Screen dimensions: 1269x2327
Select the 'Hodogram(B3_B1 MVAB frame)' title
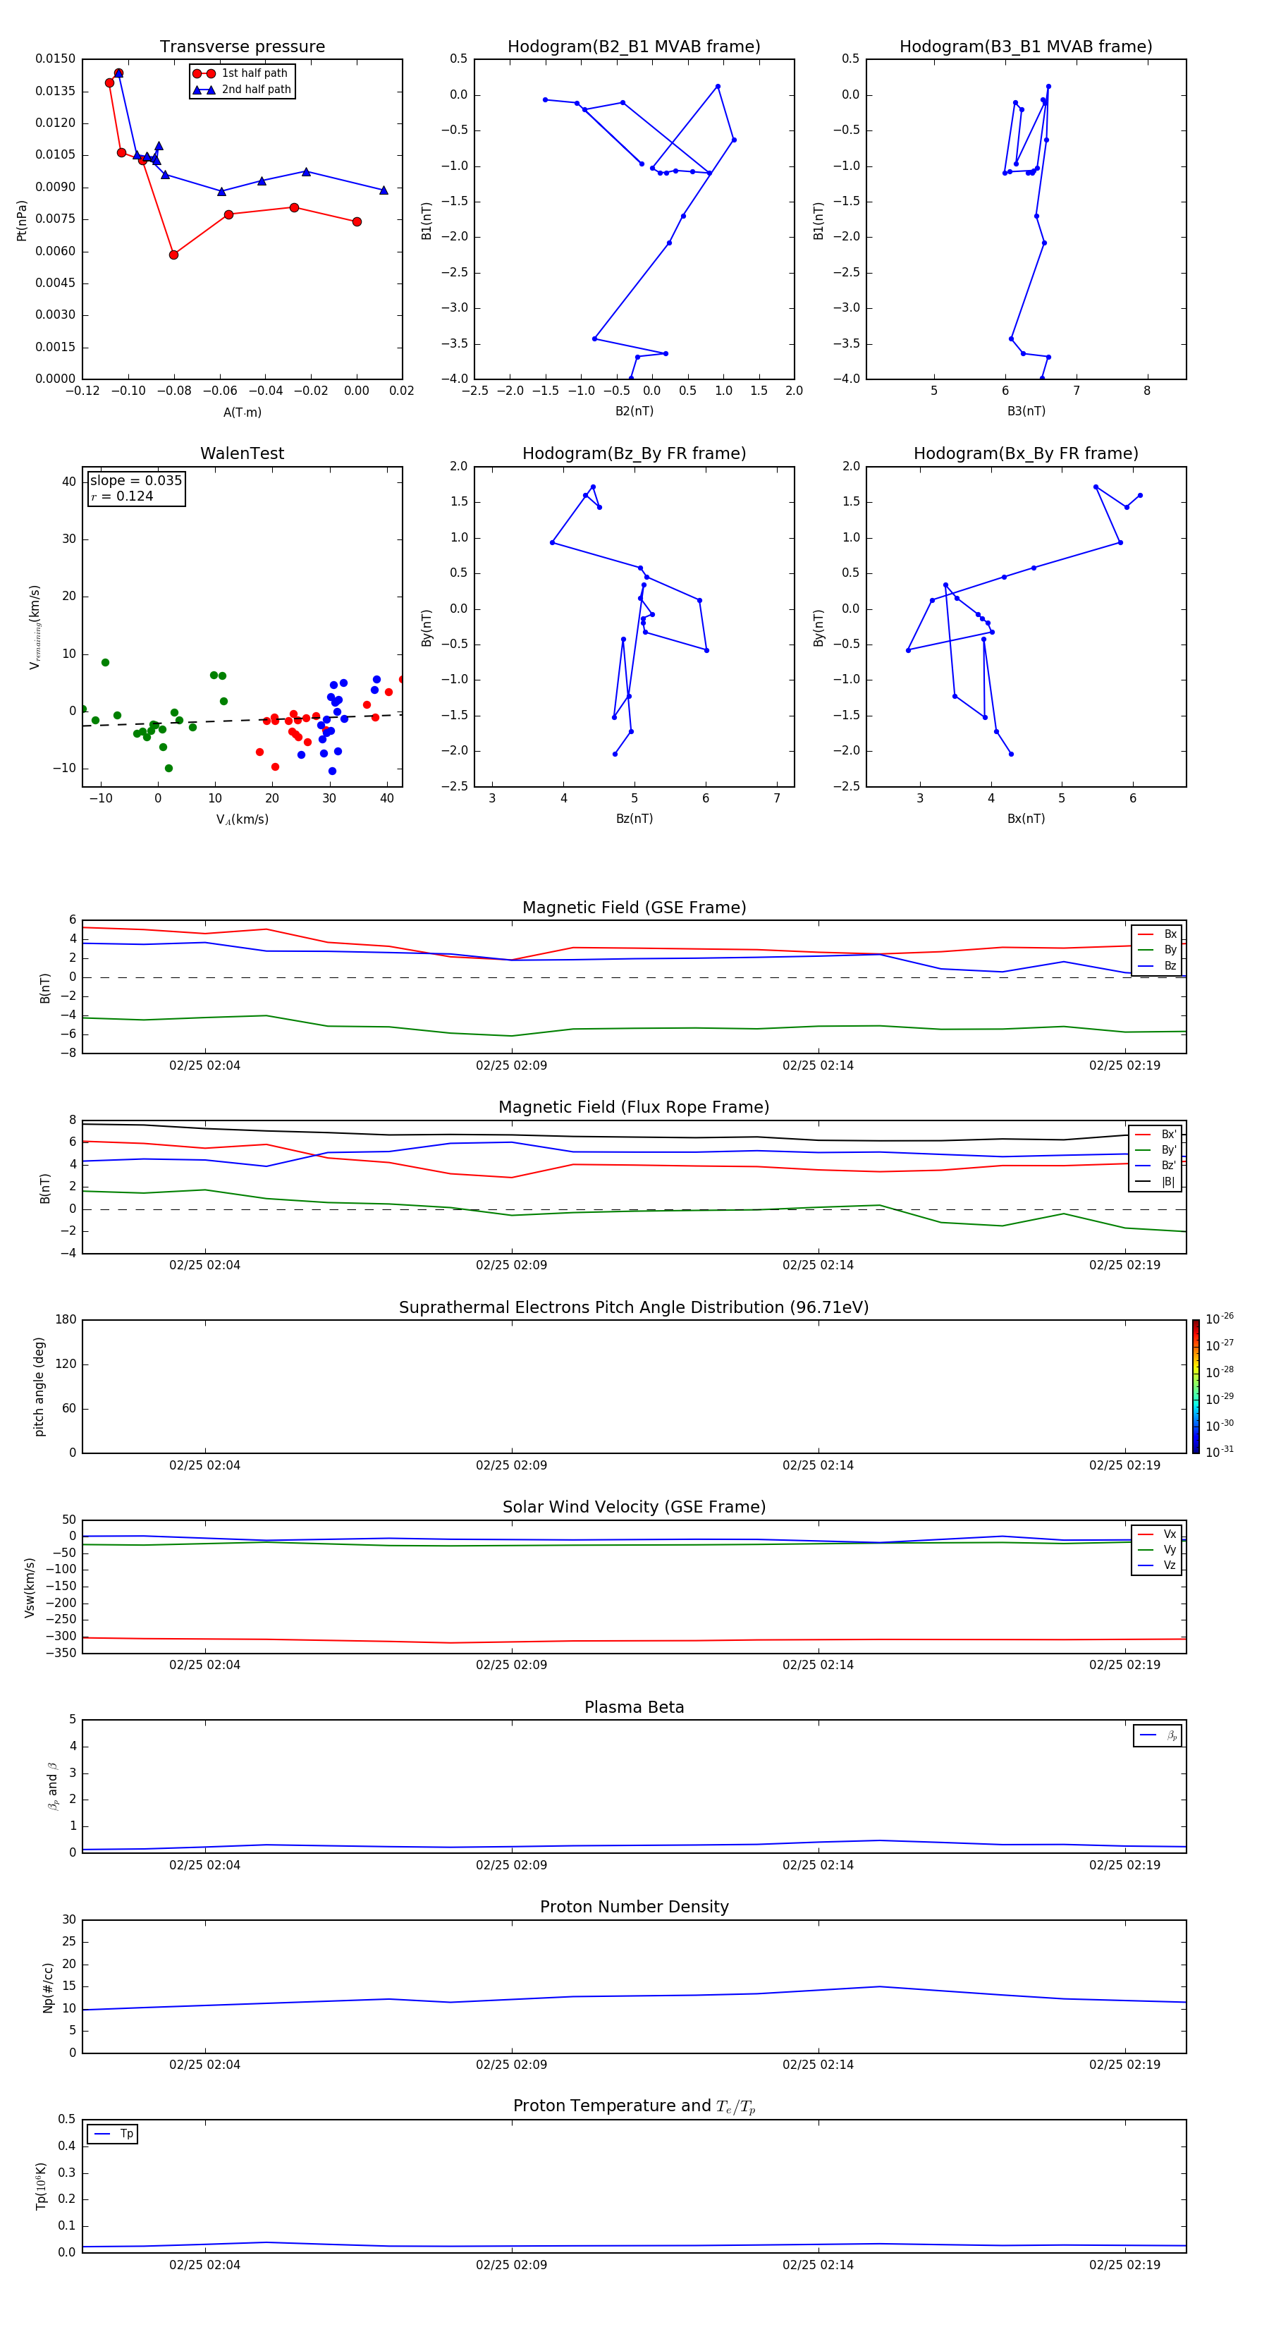(1026, 46)
